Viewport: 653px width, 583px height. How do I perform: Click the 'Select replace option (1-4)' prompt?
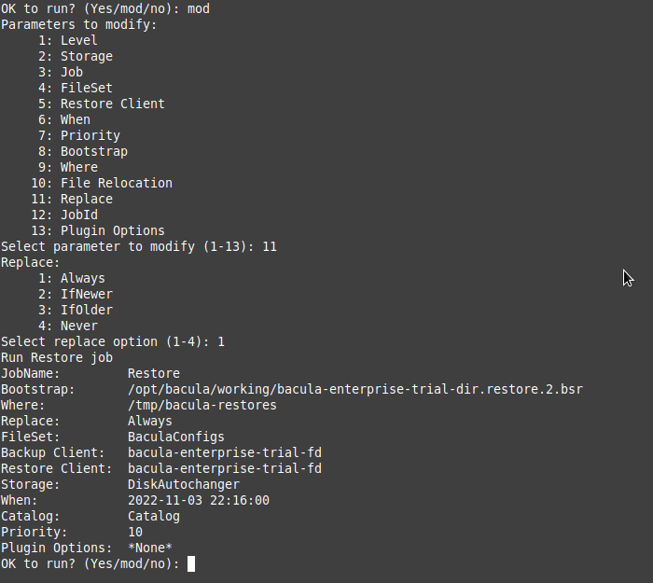point(113,342)
